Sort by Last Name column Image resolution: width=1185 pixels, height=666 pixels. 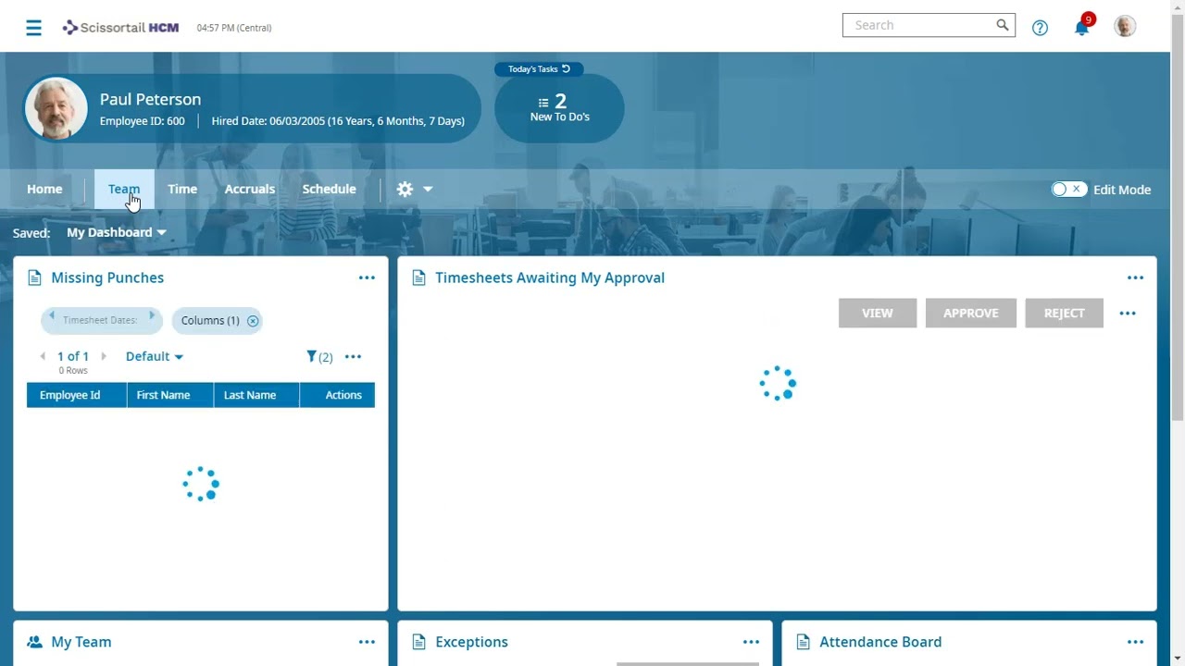coord(256,395)
